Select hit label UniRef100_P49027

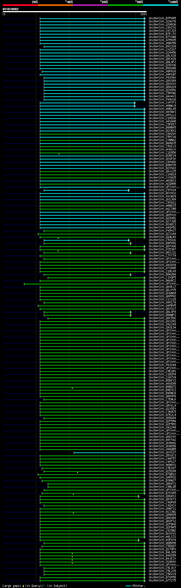point(162,231)
